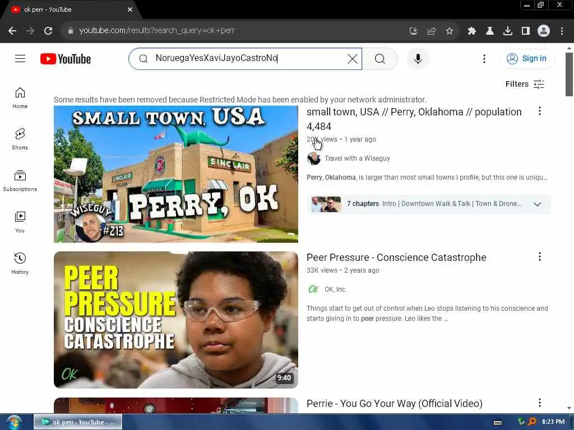574x430 pixels.
Task: Open Windows Start button
Action: tap(13, 422)
